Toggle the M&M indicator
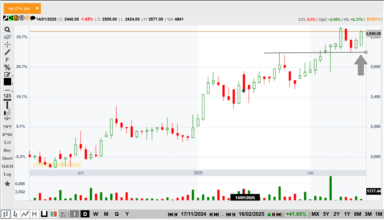The image size is (384, 220). [x=7, y=166]
